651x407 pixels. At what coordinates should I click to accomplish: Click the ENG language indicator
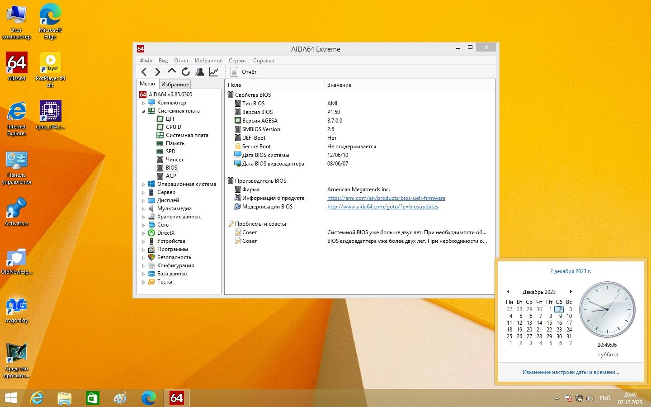point(605,398)
